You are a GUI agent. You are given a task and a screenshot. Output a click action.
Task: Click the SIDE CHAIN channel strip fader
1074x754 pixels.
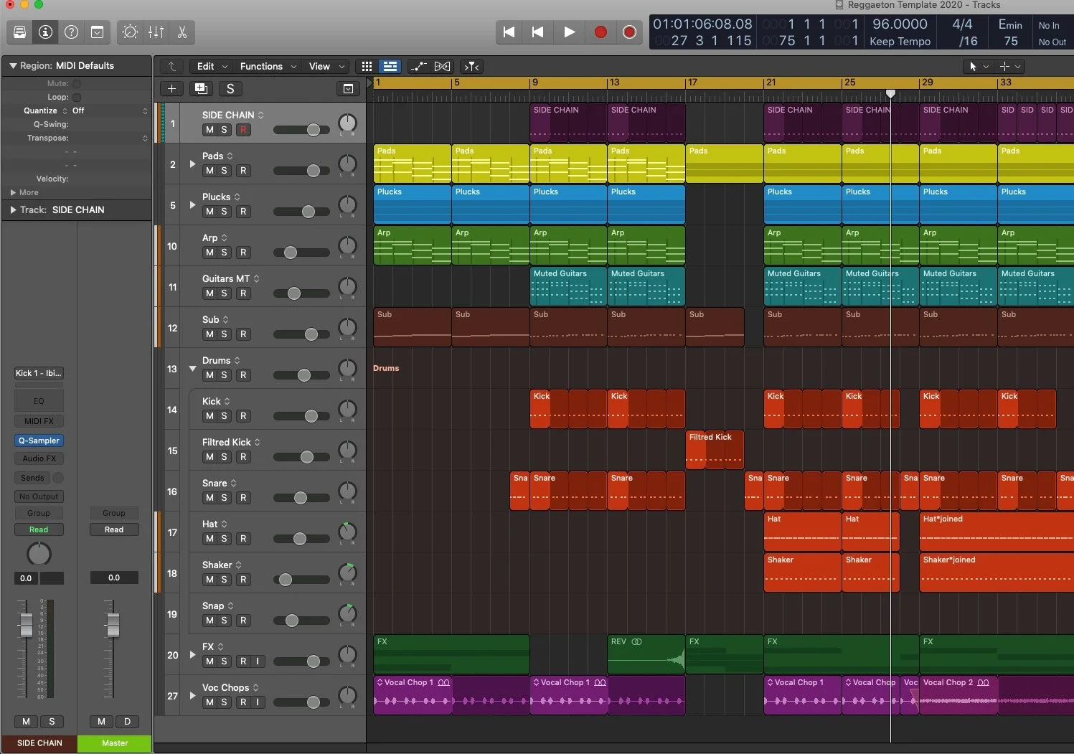coord(27,625)
